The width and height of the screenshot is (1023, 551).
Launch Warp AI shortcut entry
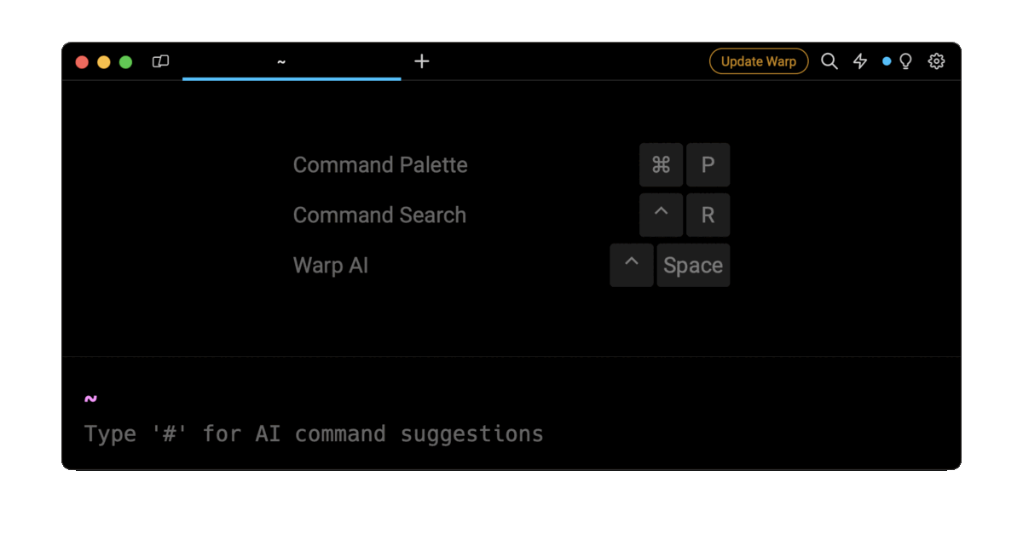pyautogui.click(x=331, y=265)
